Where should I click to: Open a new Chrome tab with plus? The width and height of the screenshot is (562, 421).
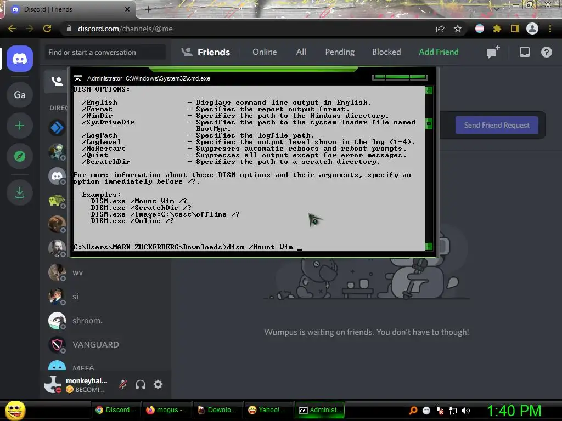(148, 9)
